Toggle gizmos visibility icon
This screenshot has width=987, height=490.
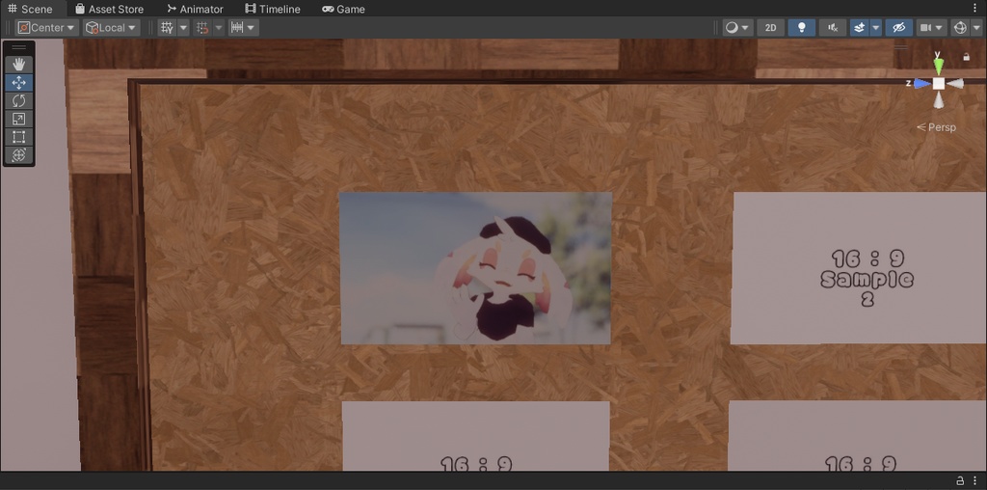[960, 28]
